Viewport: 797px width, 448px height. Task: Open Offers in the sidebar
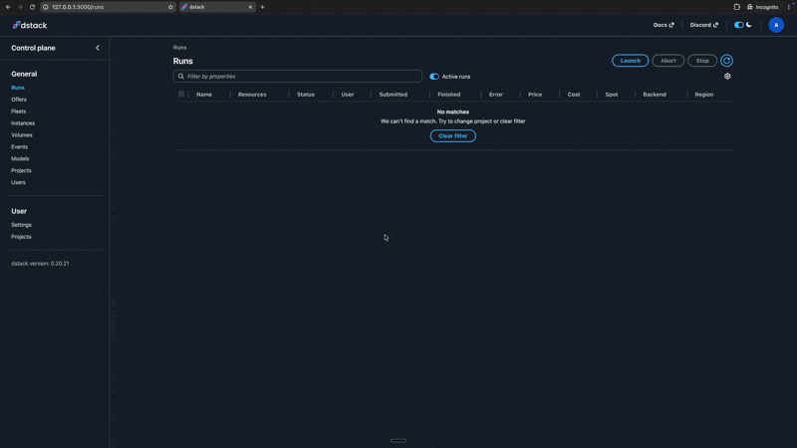point(19,100)
